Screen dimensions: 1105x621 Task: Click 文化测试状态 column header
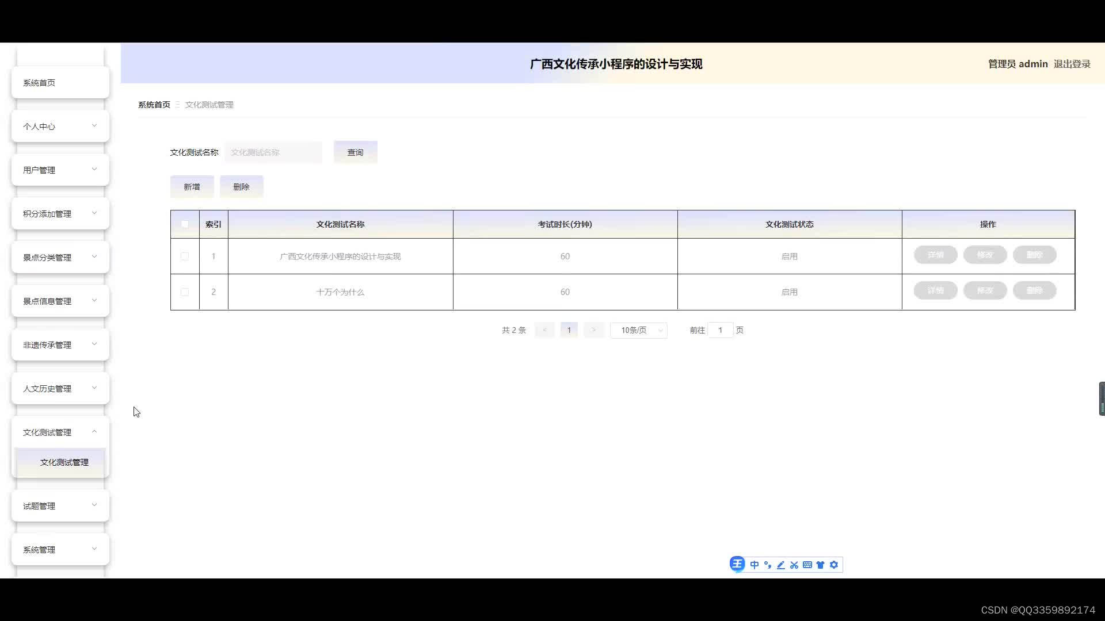(x=790, y=224)
